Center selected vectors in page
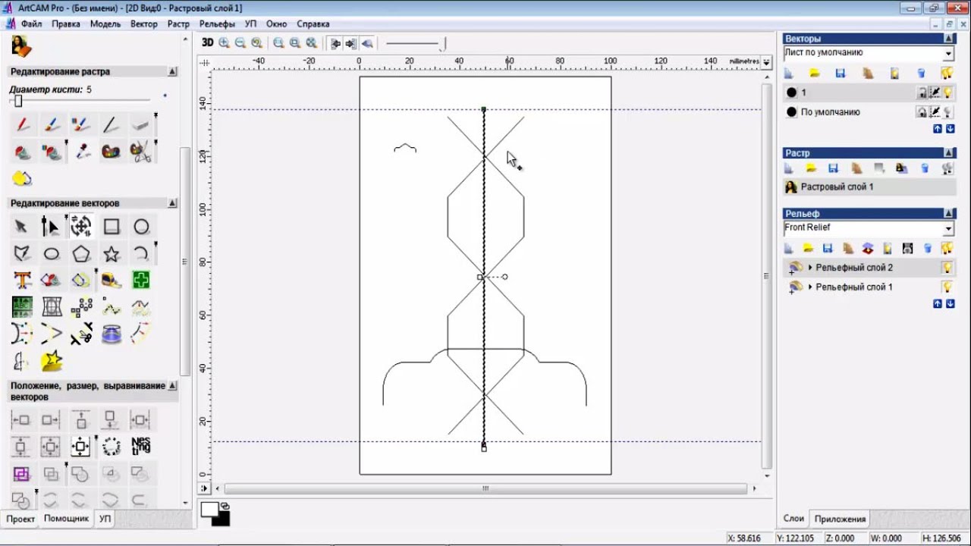 (x=81, y=446)
